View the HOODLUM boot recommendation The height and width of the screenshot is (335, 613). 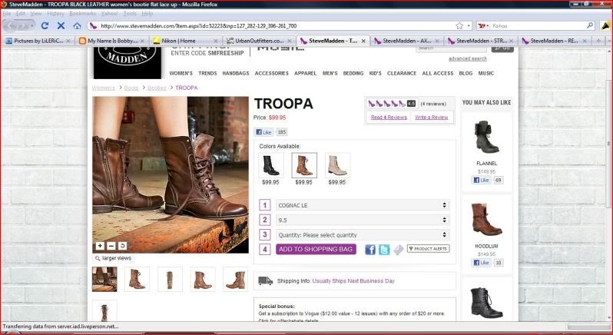tap(486, 220)
